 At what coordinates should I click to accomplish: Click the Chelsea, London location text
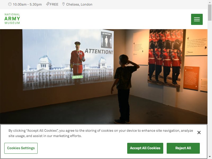click(x=79, y=5)
